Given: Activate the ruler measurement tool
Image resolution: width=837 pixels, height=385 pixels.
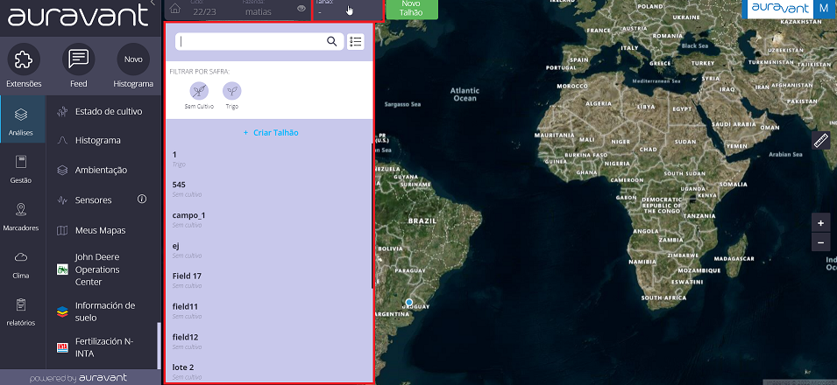Looking at the screenshot, I should pos(820,140).
